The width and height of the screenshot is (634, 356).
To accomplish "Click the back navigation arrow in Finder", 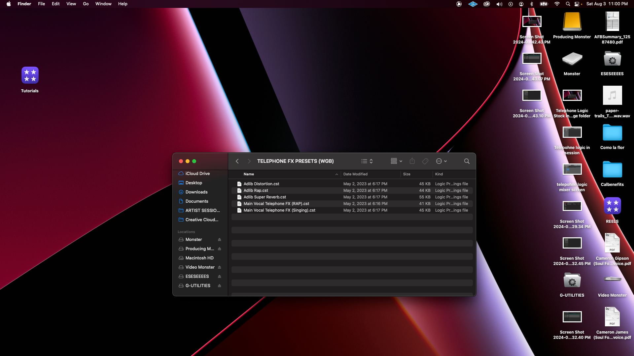I will pyautogui.click(x=237, y=161).
